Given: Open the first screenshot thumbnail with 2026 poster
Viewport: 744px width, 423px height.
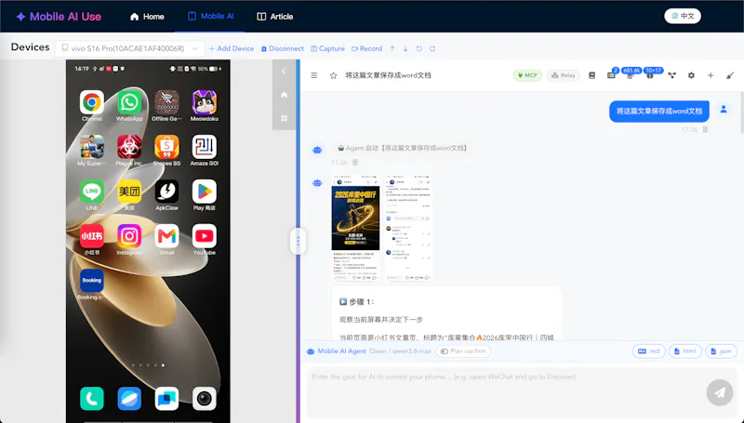Looking at the screenshot, I should point(355,229).
